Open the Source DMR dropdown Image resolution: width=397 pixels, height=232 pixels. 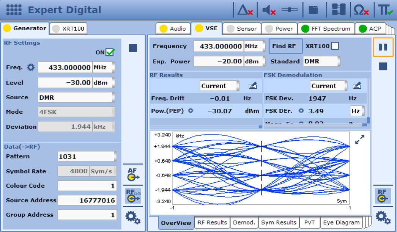76,97
